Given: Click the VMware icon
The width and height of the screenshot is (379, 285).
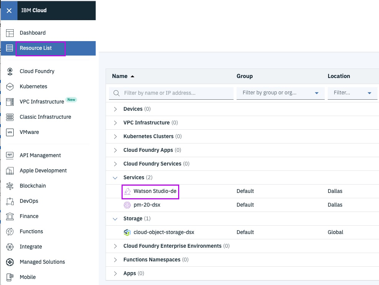Looking at the screenshot, I should (x=9, y=132).
